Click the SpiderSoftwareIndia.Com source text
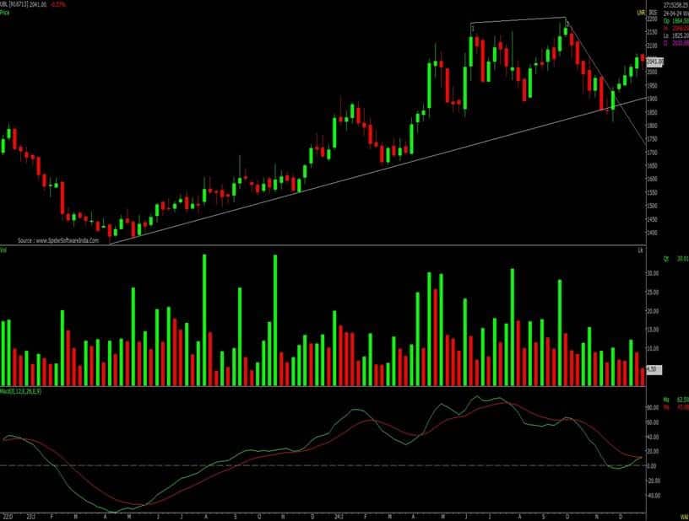Viewport: 689px width, 521px height. click(x=64, y=240)
